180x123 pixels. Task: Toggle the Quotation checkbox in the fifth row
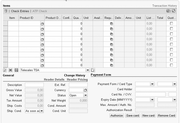(171, 44)
